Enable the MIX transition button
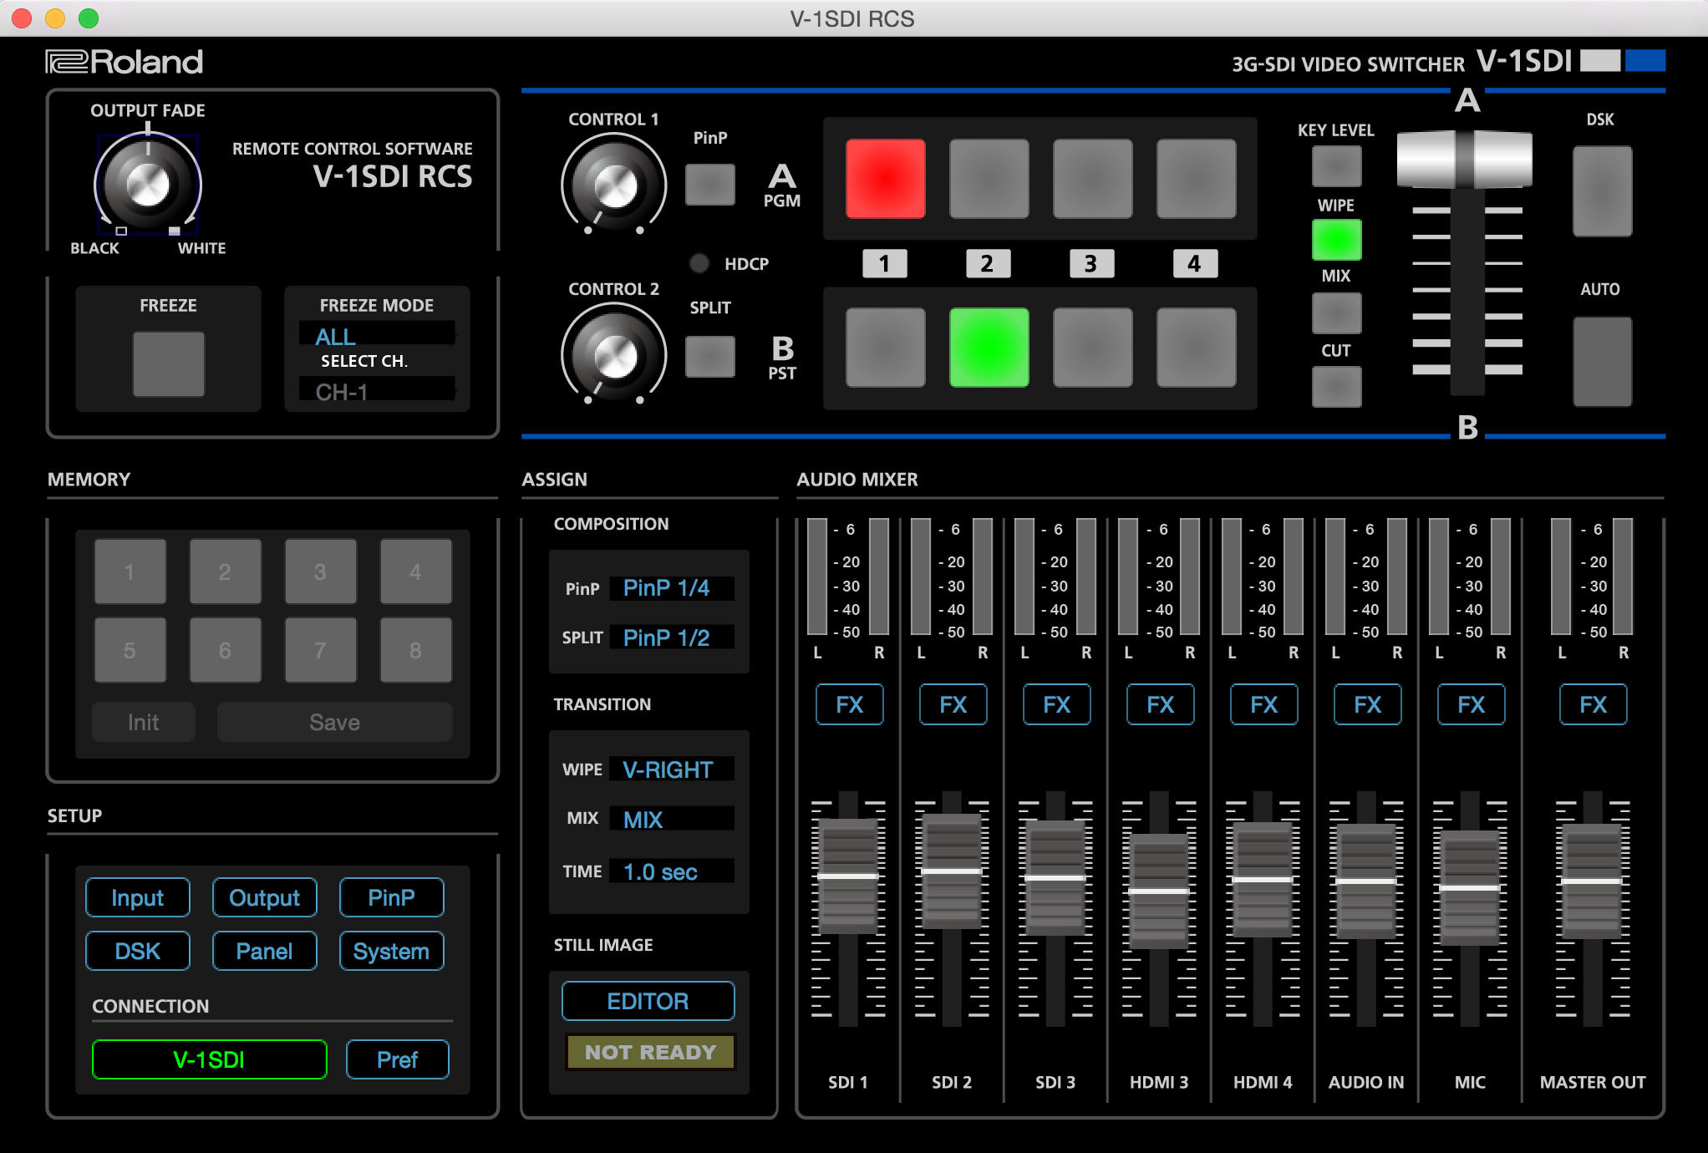 (1336, 313)
